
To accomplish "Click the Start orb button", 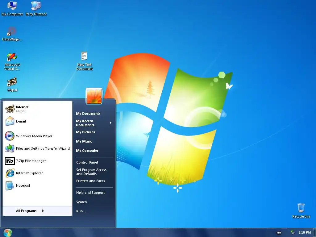I will pyautogui.click(x=8, y=233).
